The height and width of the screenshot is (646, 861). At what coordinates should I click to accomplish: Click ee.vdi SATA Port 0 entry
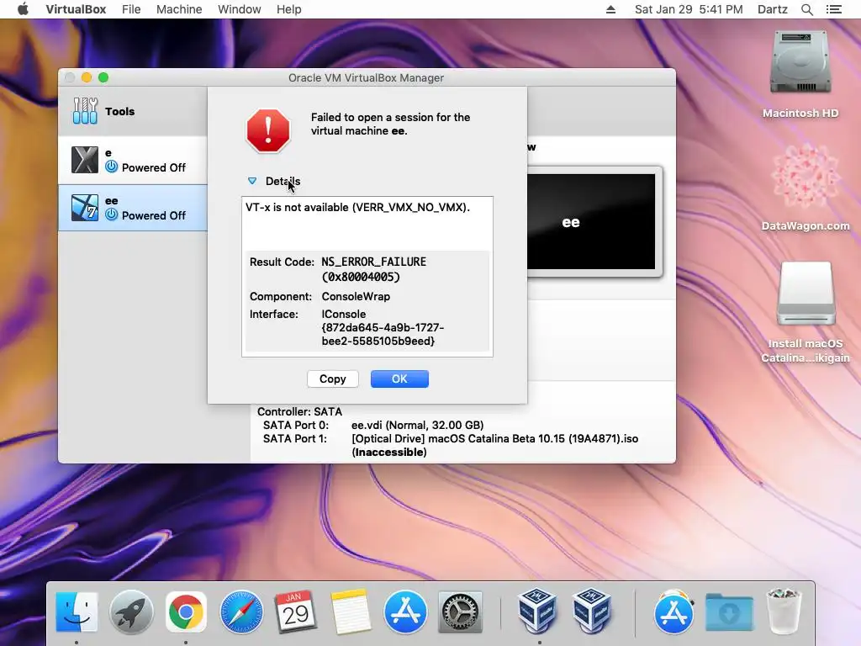pos(417,425)
